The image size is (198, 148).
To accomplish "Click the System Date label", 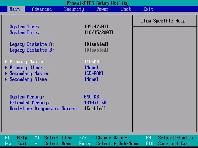I will [x=24, y=33].
